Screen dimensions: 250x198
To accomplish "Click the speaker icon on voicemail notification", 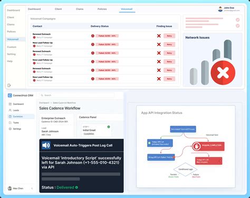I will (x=46, y=145).
